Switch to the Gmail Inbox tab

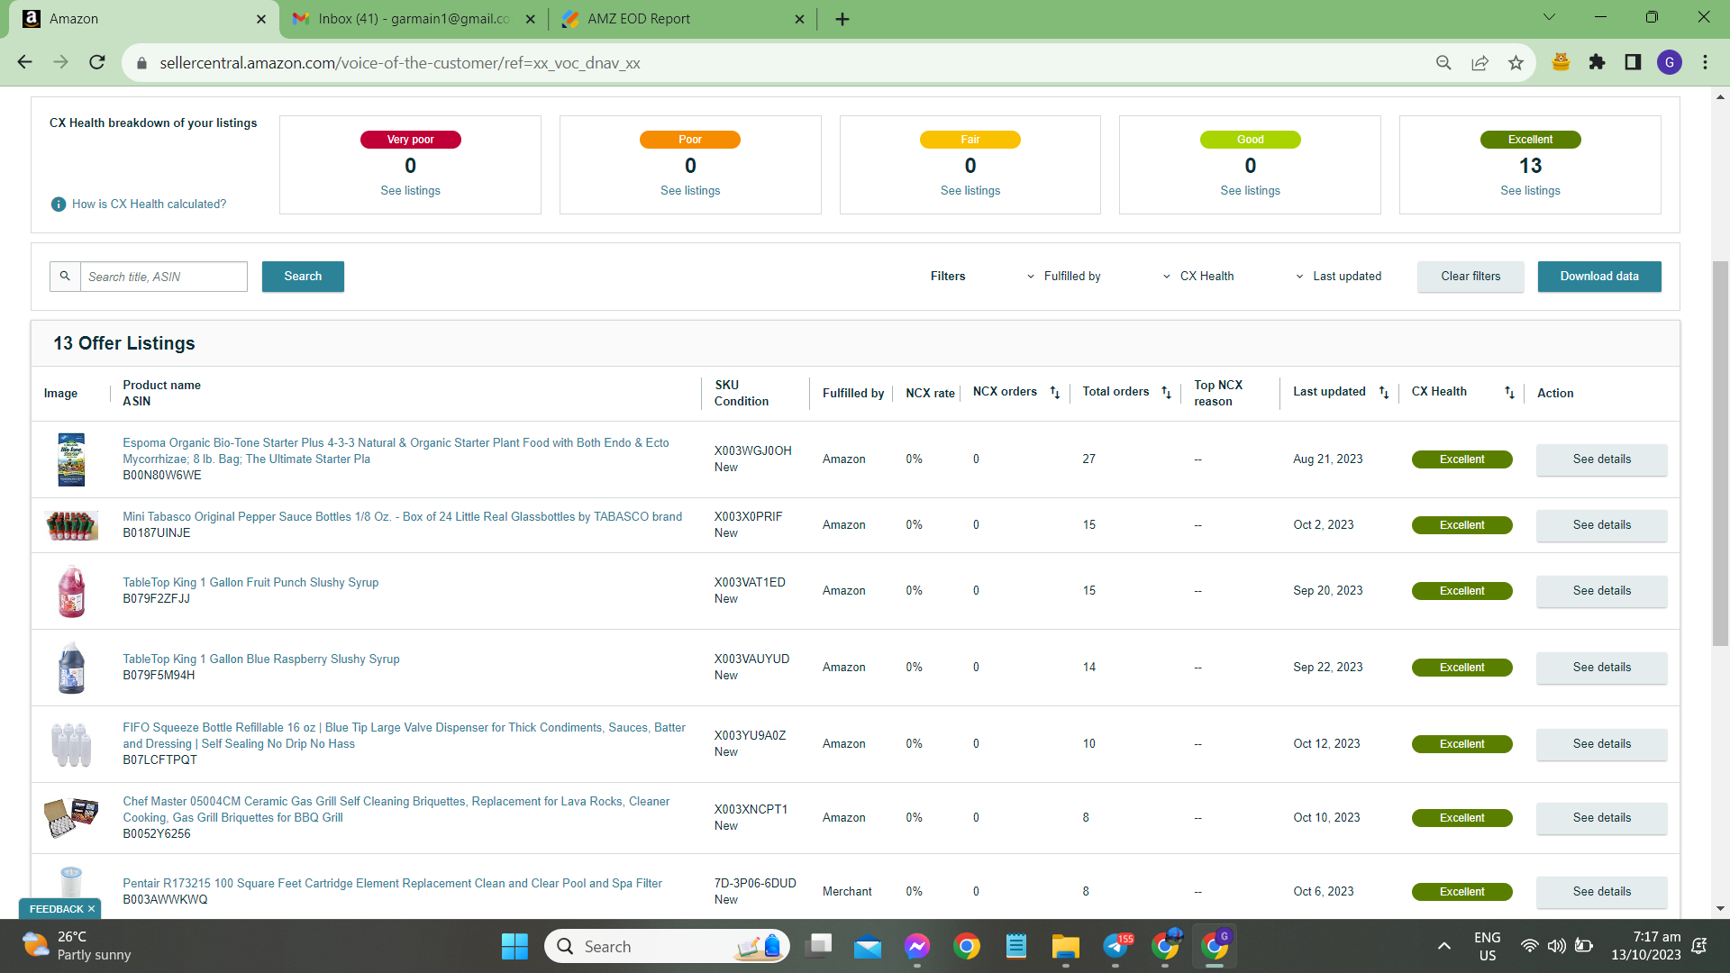(x=414, y=19)
